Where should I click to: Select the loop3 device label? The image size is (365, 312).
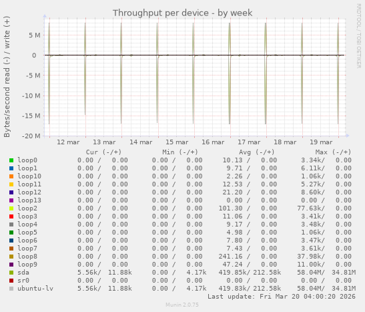(x=27, y=216)
